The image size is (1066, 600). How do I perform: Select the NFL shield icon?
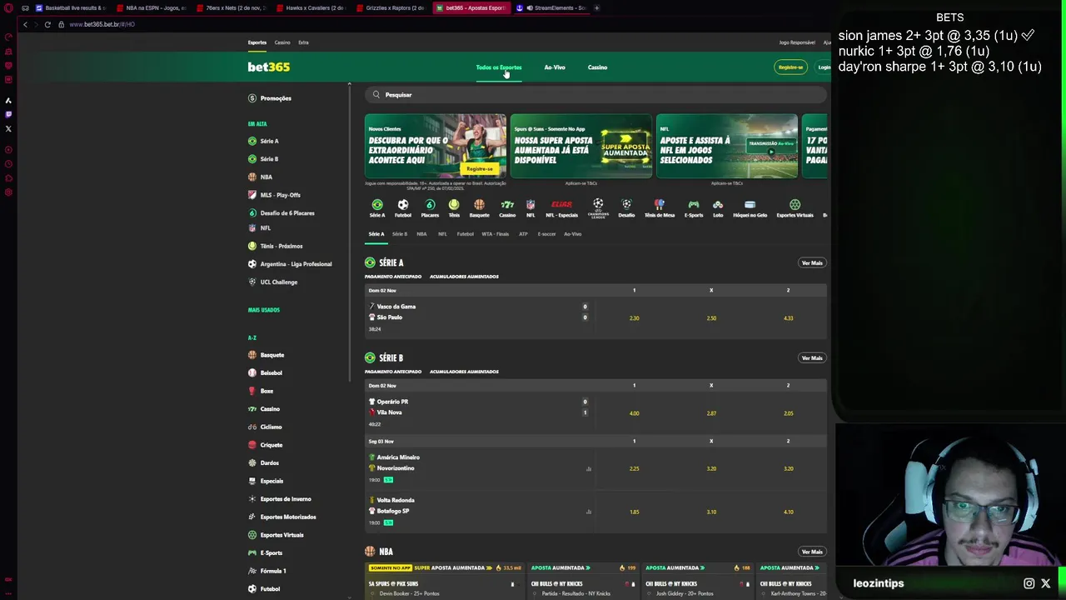[x=531, y=204]
